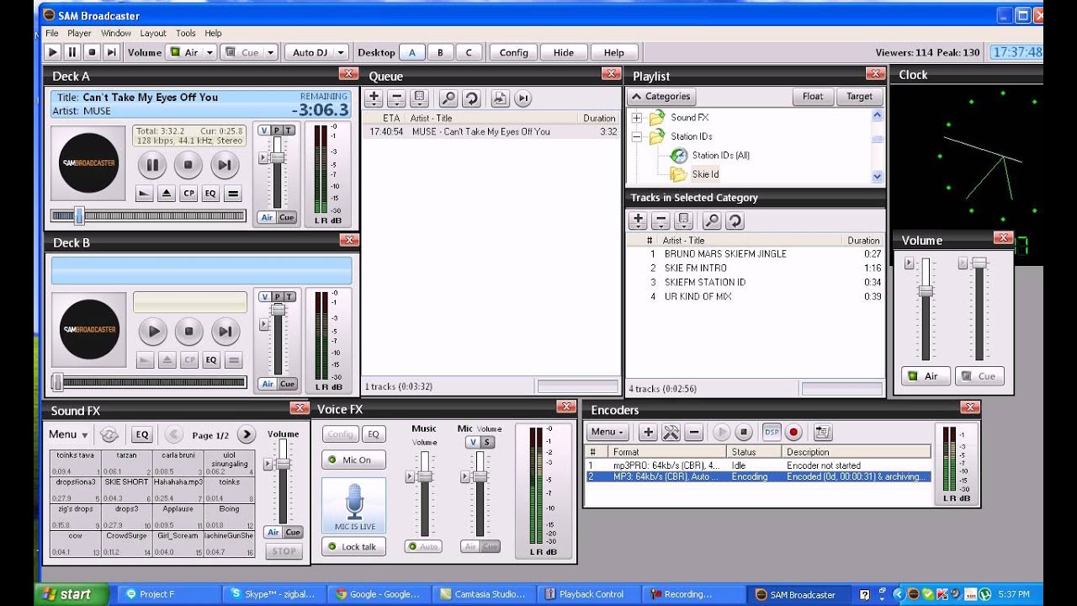Add a track to the selected category
This screenshot has height=606, width=1077.
[639, 221]
